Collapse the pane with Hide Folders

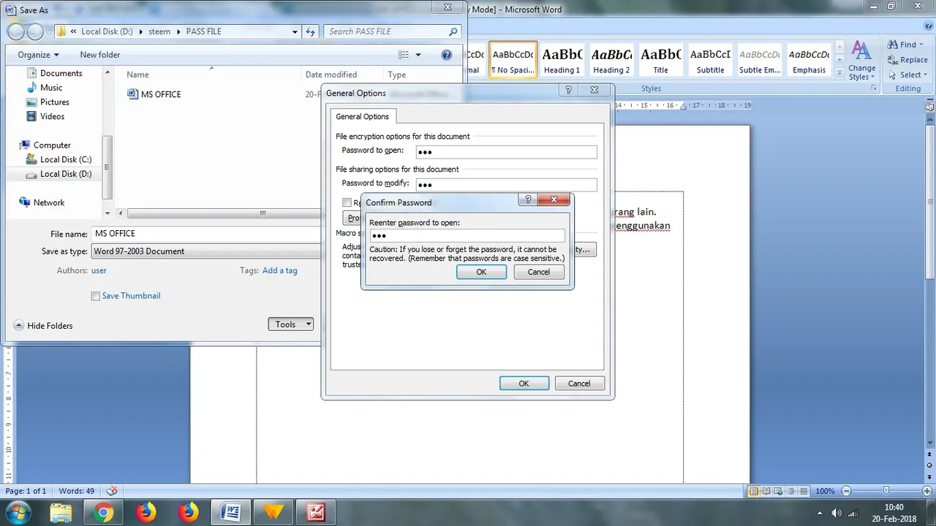[44, 326]
